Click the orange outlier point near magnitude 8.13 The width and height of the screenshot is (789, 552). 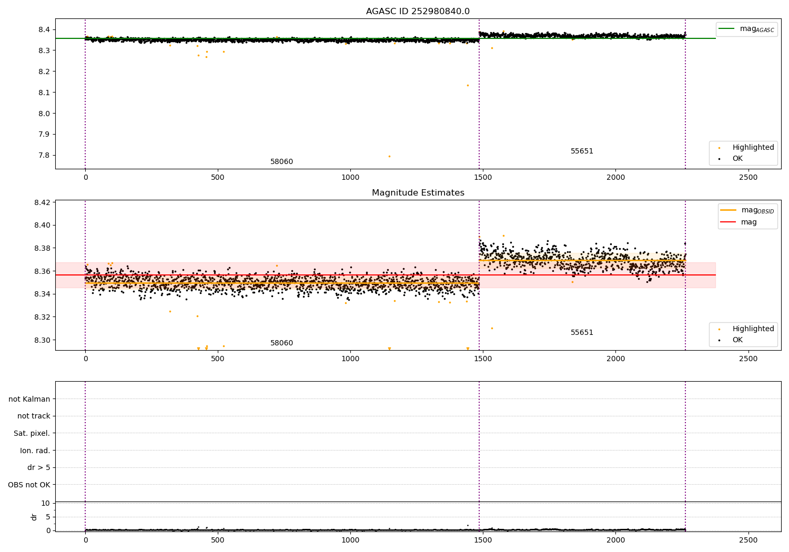pyautogui.click(x=468, y=85)
